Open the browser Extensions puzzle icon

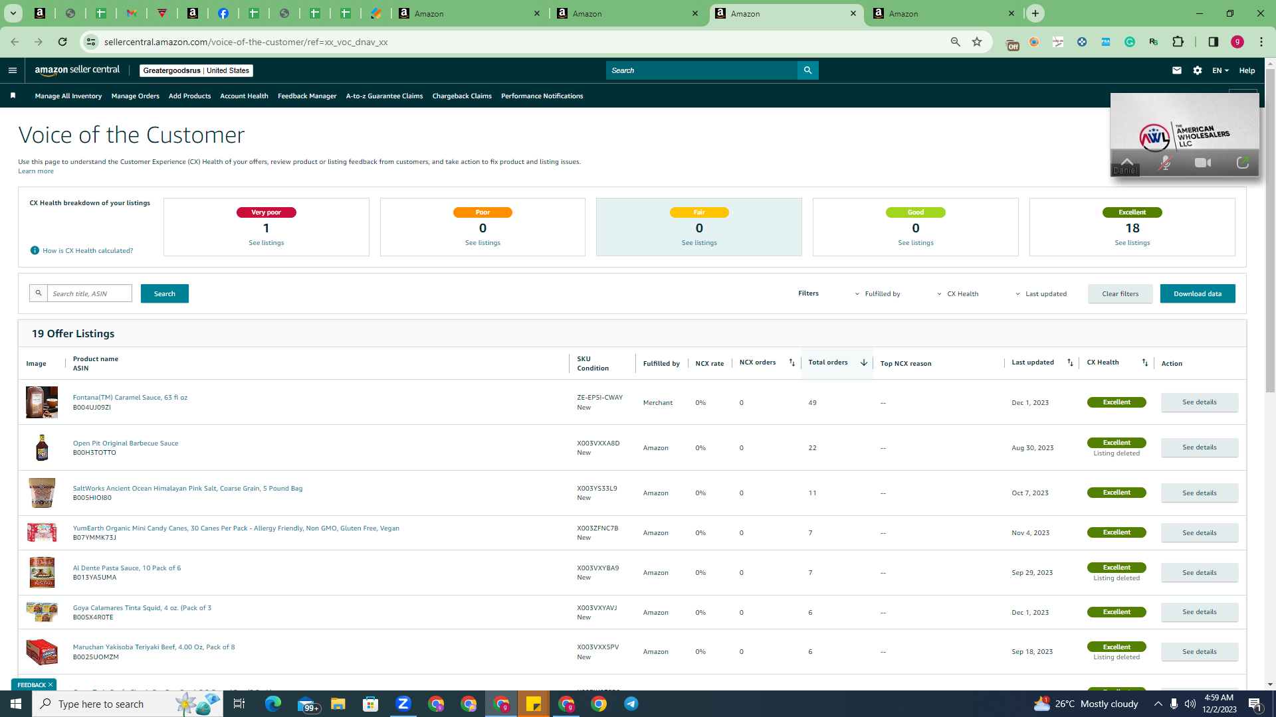pos(1178,42)
